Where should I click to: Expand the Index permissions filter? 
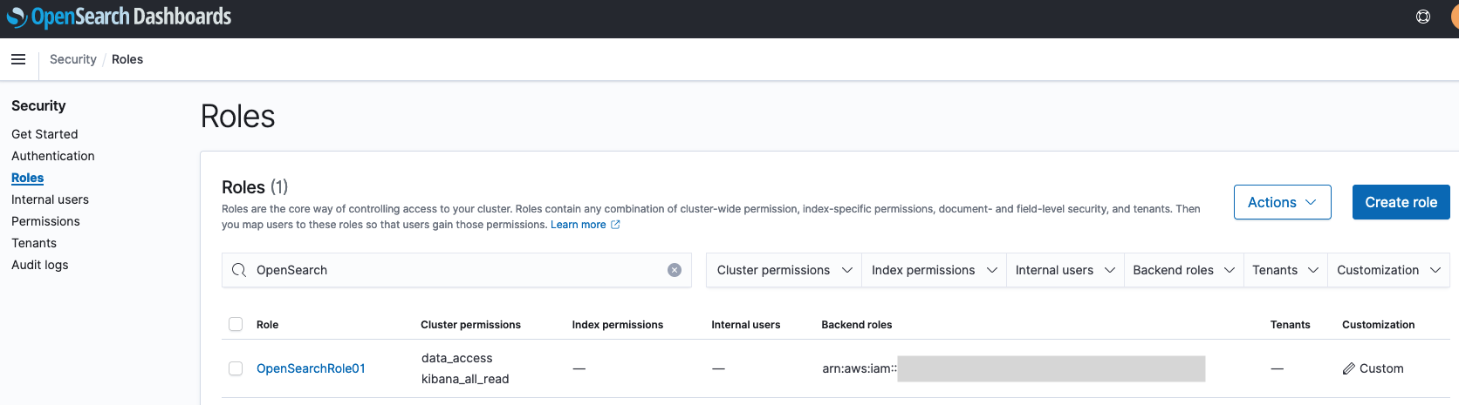tap(934, 270)
